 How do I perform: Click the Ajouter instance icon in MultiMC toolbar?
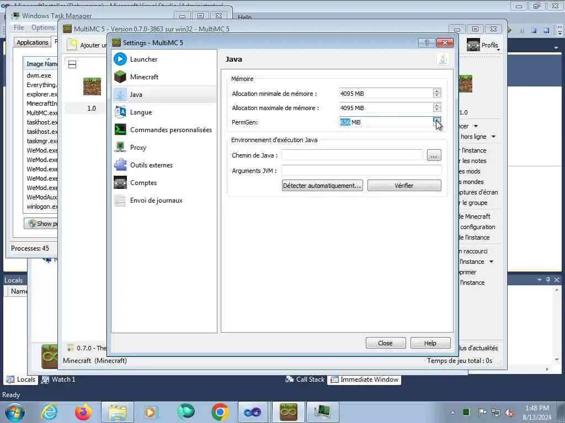(x=73, y=45)
